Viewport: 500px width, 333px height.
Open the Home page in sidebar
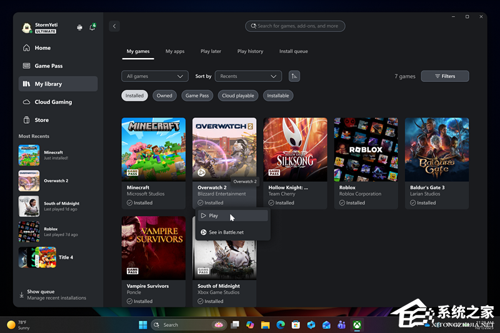pyautogui.click(x=57, y=48)
